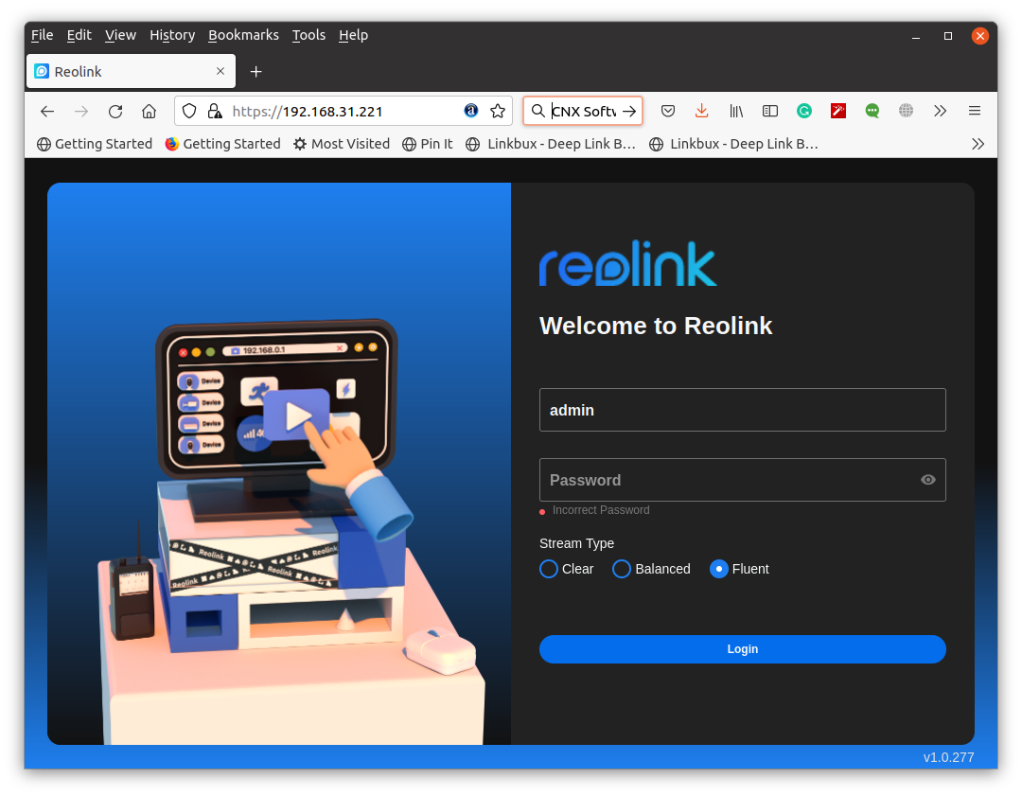
Task: View the site security lock info
Action: (215, 112)
